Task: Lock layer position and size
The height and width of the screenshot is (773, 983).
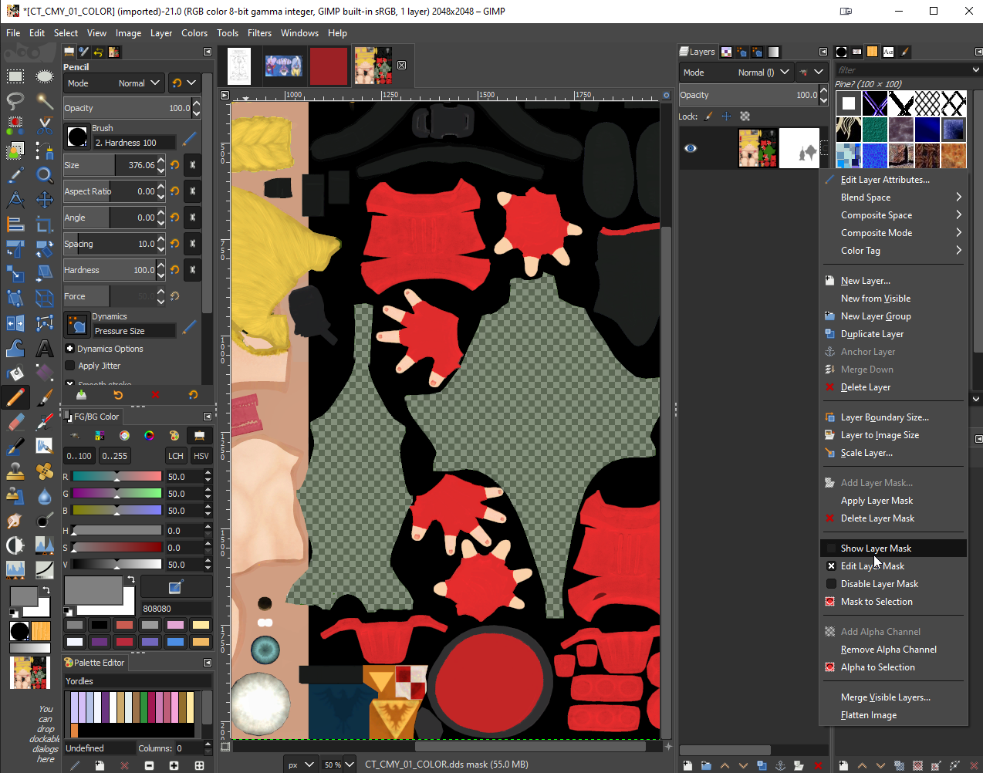Action: [x=726, y=116]
